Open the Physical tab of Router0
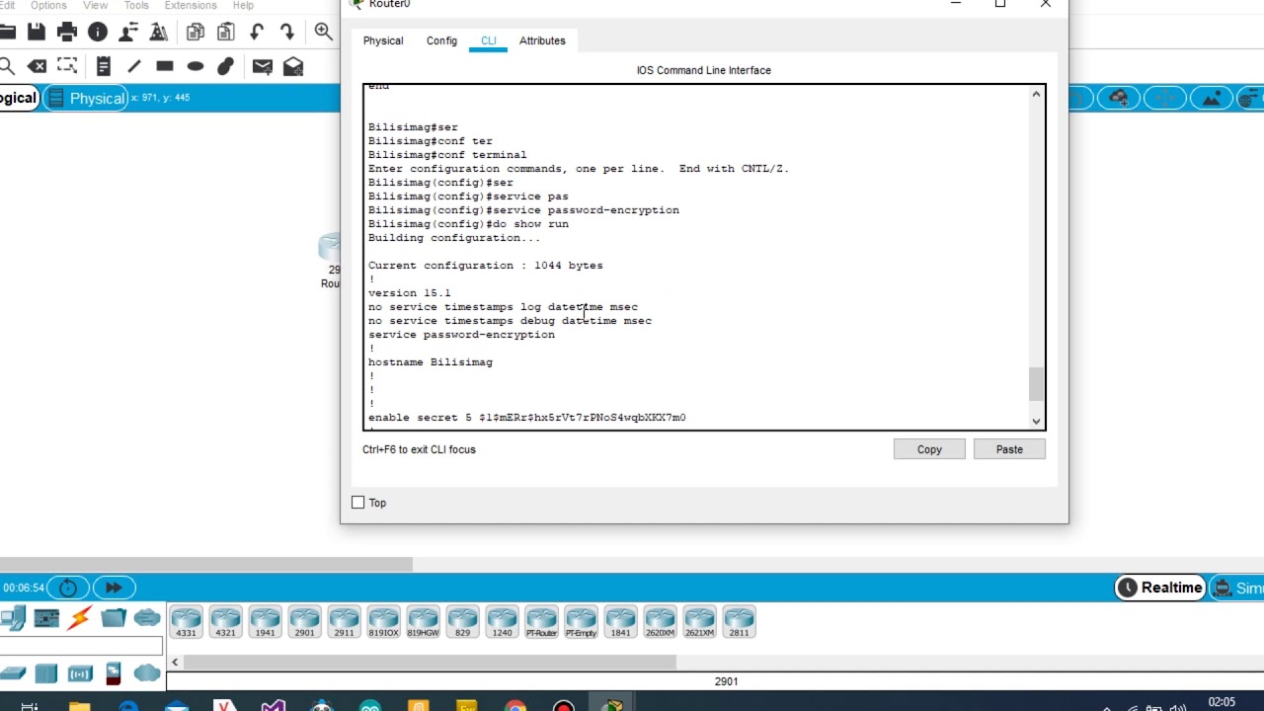The height and width of the screenshot is (711, 1264). (x=383, y=40)
